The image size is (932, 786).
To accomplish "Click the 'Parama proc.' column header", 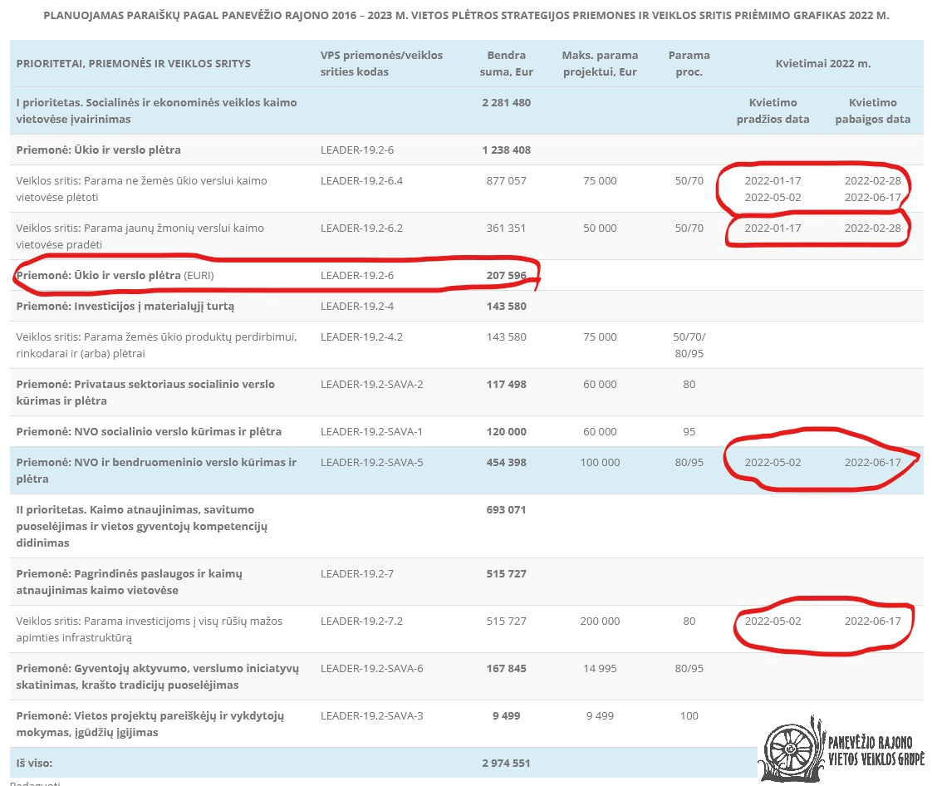I will (689, 63).
